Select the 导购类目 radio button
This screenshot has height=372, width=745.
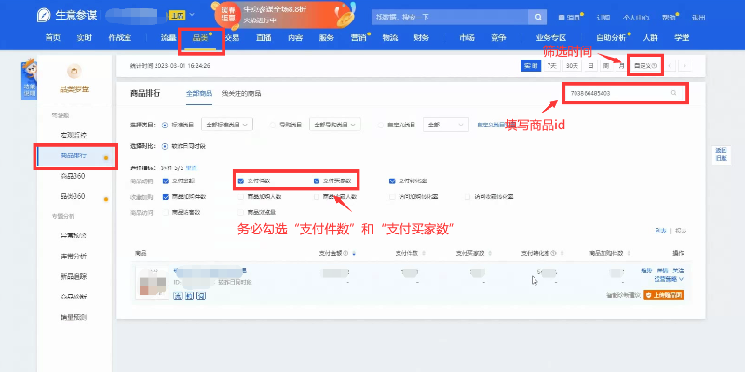(272, 124)
